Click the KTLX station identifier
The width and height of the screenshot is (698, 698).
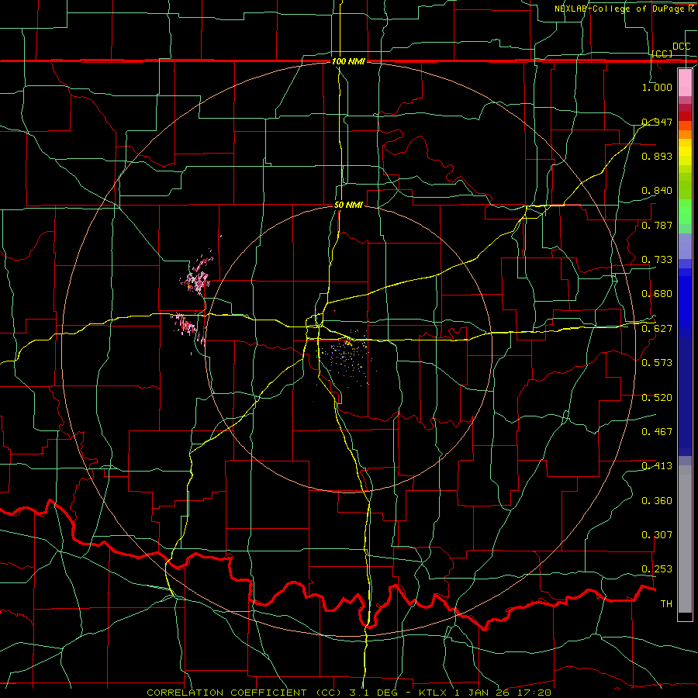click(x=434, y=693)
